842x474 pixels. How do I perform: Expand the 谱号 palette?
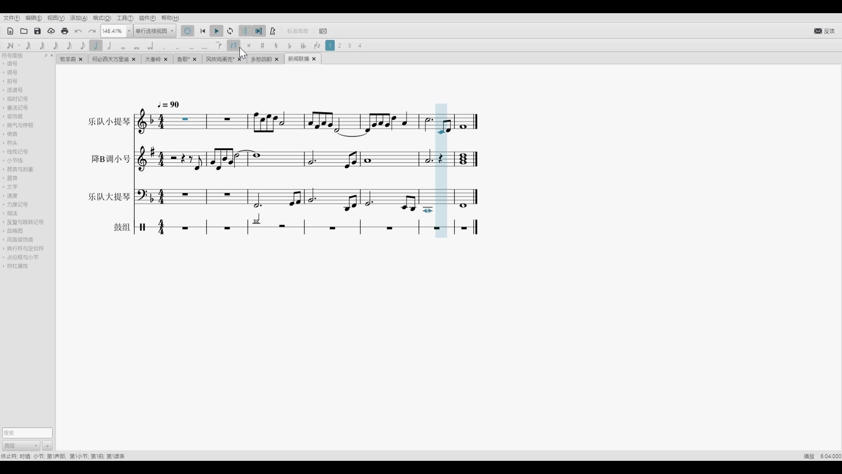(12, 64)
